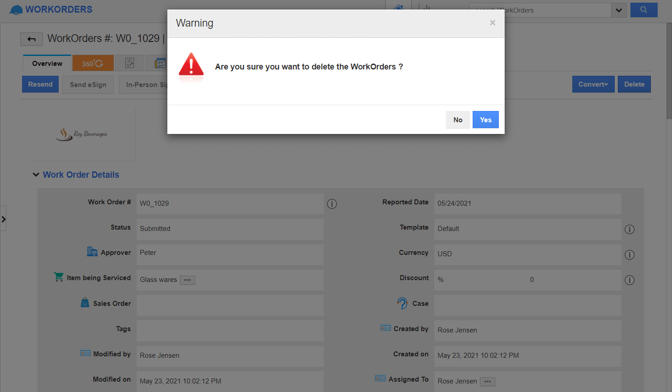Click the Case question-mark icon
Screen dimensions: 672x392
[403, 303]
